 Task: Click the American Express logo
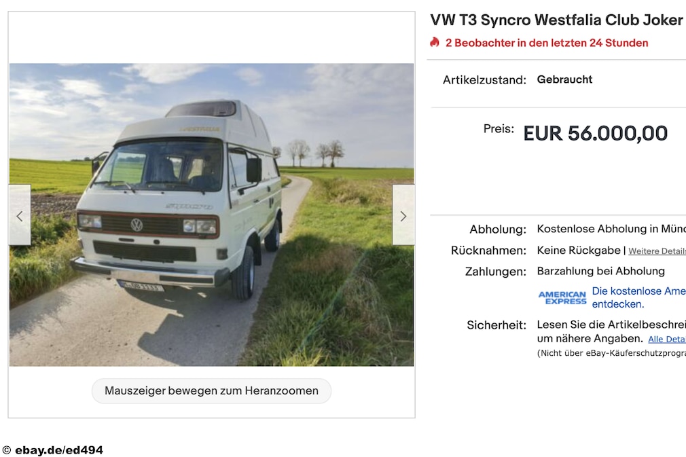562,298
